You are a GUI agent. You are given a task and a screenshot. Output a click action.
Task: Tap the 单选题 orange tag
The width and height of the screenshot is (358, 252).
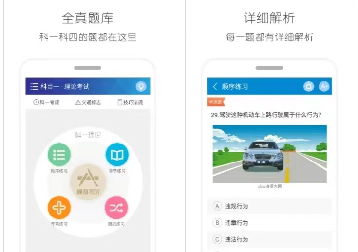click(x=216, y=102)
